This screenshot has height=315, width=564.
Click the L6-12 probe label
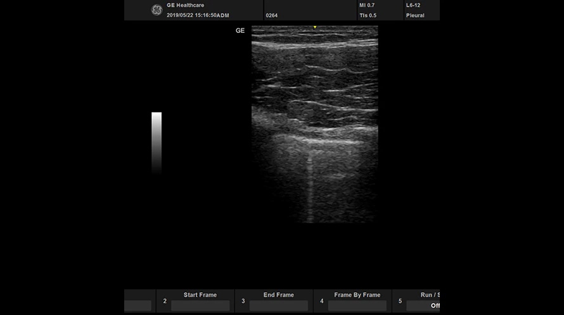414,5
